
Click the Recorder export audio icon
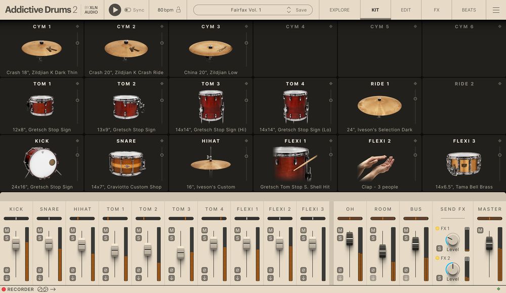pyautogui.click(x=40, y=289)
